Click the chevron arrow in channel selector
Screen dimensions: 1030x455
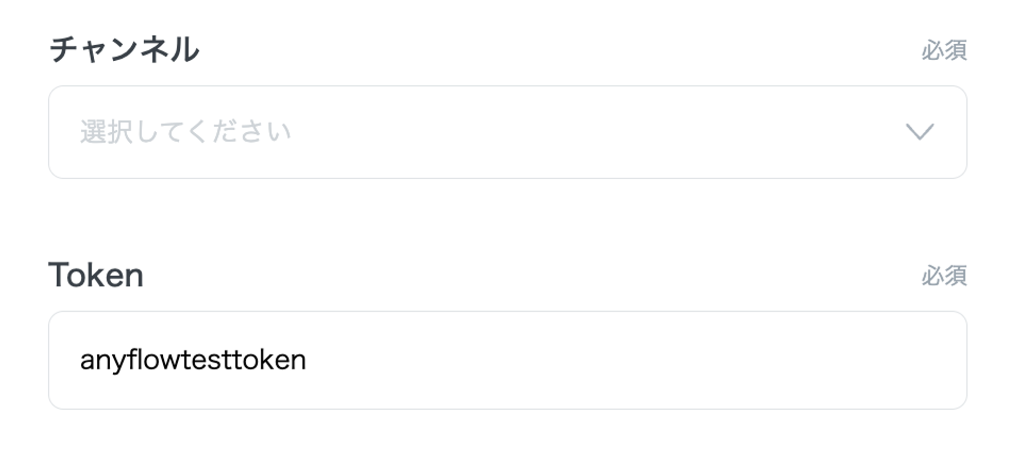click(x=920, y=132)
